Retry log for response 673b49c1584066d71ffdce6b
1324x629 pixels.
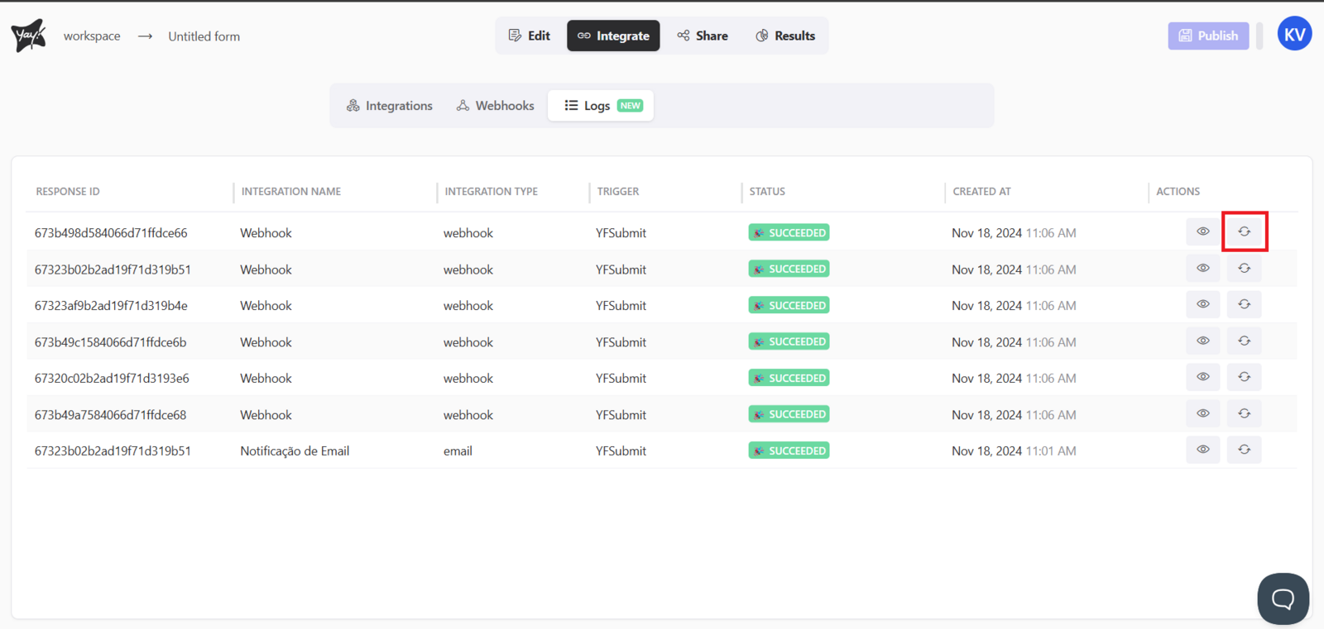point(1244,341)
